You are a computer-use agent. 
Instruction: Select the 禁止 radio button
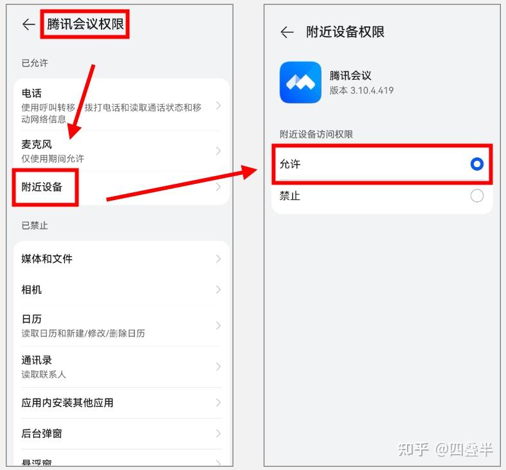[x=476, y=195]
